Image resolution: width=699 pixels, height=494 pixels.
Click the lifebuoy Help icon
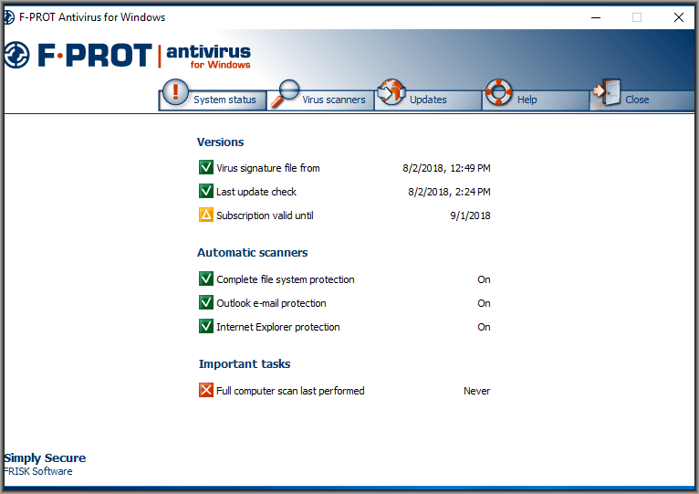[498, 92]
